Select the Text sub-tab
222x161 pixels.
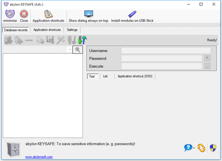93,76
